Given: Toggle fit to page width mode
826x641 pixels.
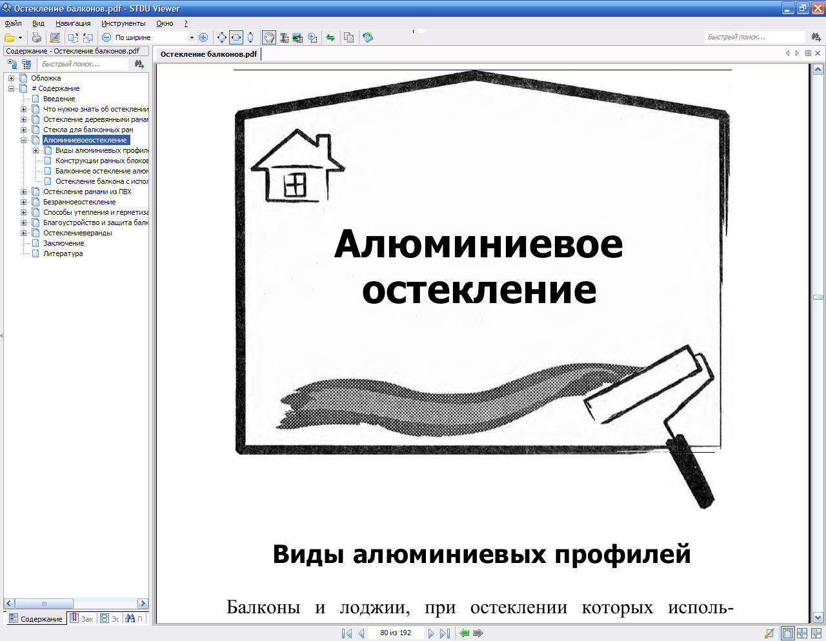Looking at the screenshot, I should coord(236,37).
